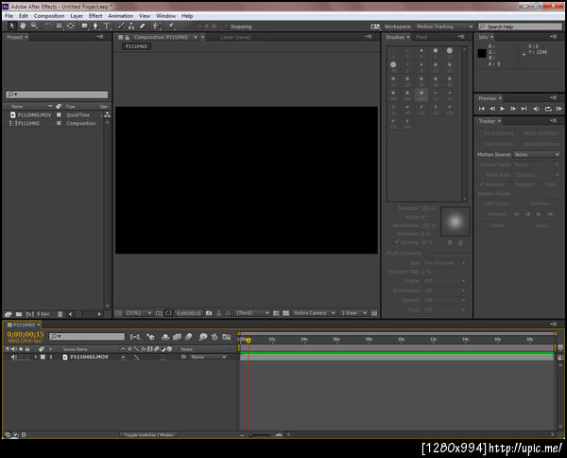Open the resolution (Third) dropdown
The width and height of the screenshot is (567, 458).
point(252,313)
